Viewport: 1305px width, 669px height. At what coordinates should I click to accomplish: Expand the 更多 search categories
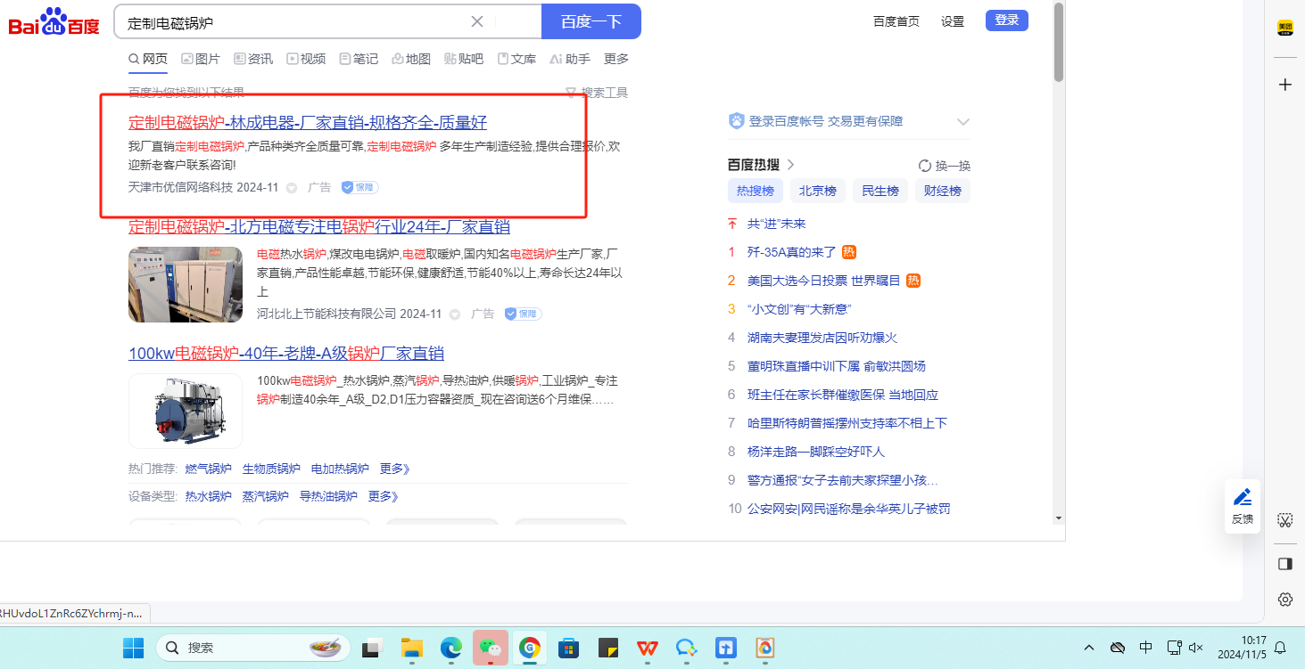615,59
